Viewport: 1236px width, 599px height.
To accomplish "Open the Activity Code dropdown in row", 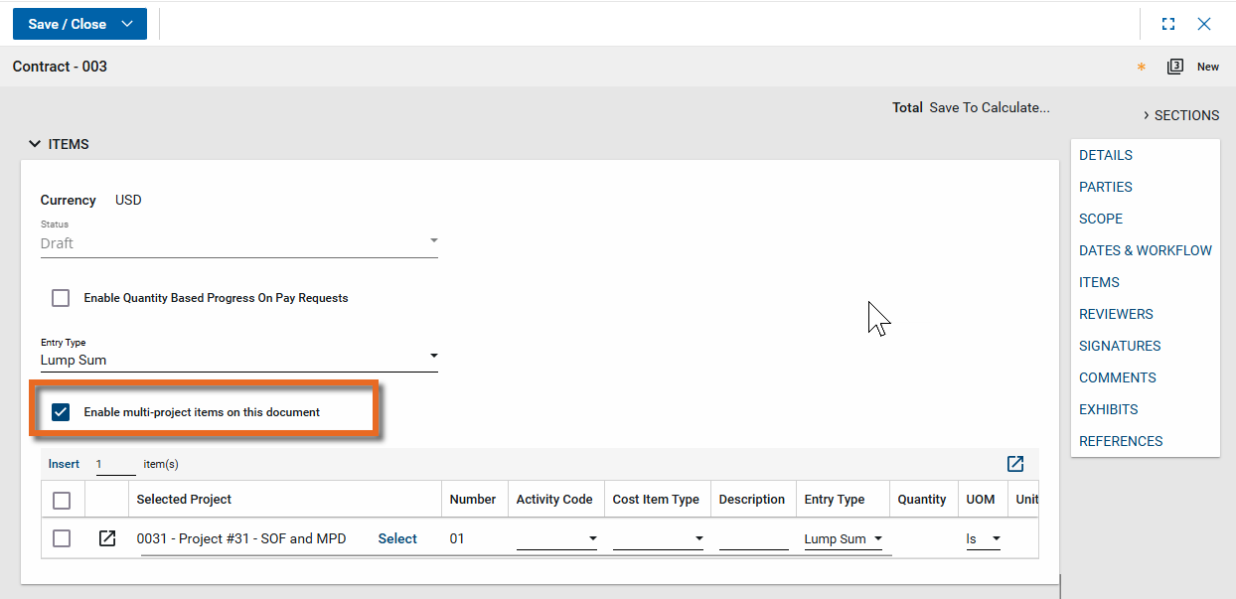I will 556,539.
